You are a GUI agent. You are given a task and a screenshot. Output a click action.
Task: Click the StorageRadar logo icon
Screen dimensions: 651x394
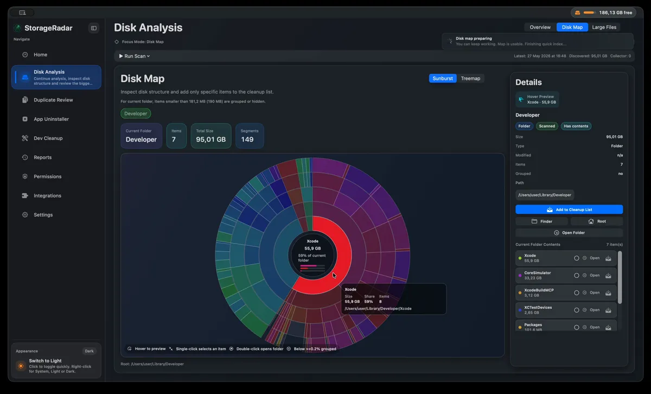click(x=18, y=28)
